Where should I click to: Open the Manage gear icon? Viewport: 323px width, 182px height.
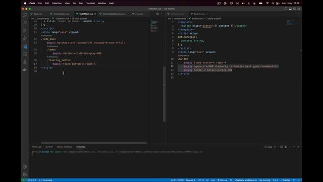coord(25,174)
